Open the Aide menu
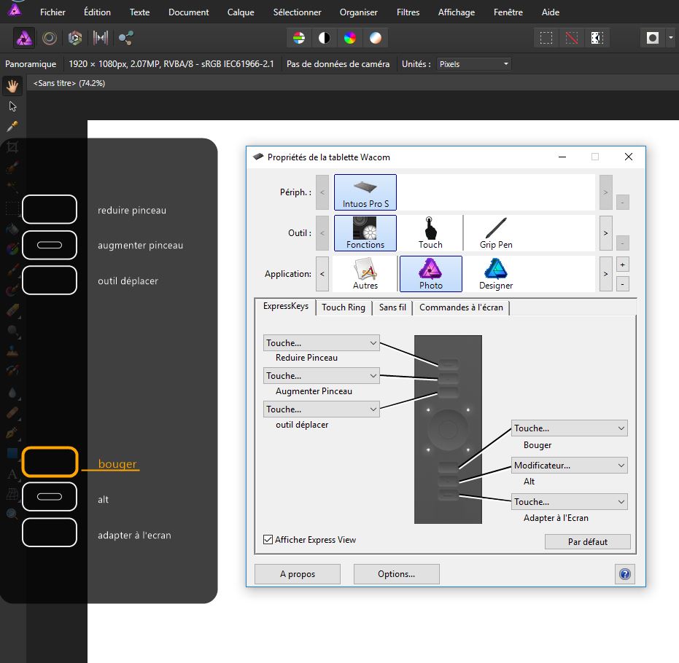 pos(551,12)
